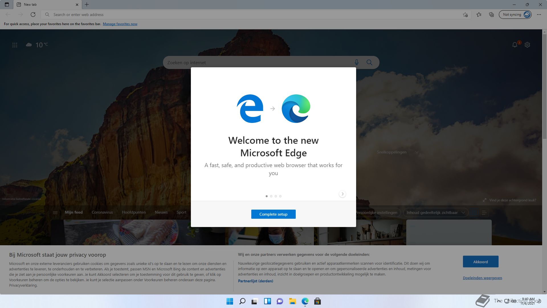The height and width of the screenshot is (308, 547).
Task: Add this page to favorites star icon
Action: click(465, 15)
